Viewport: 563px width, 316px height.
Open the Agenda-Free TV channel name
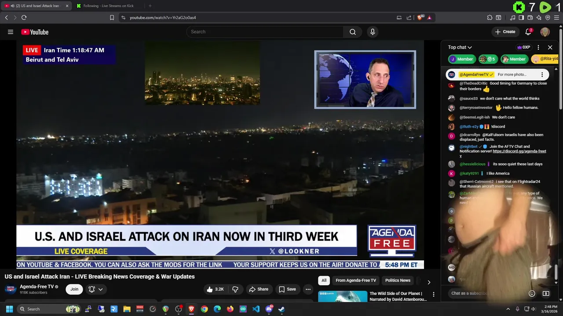point(37,287)
